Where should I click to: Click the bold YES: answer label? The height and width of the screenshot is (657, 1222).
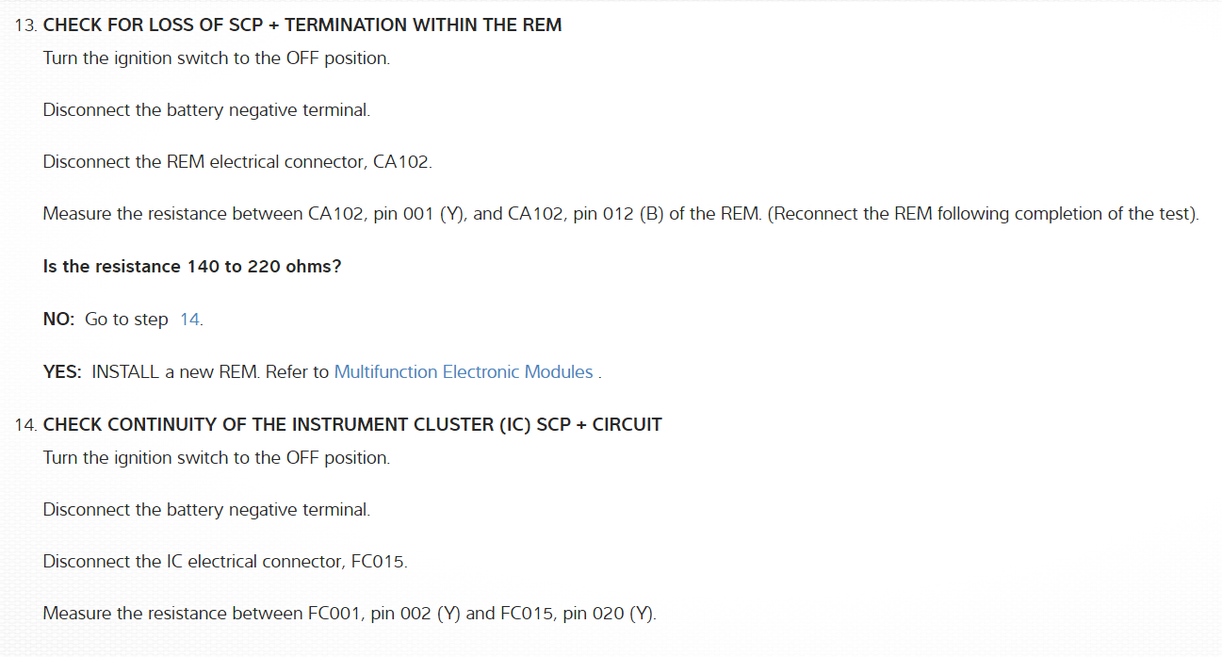pyautogui.click(x=63, y=372)
